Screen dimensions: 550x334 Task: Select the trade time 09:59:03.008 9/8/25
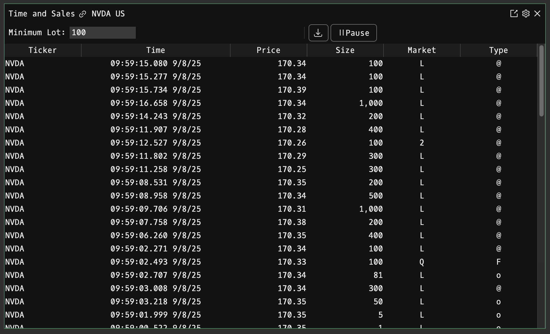pyautogui.click(x=156, y=288)
